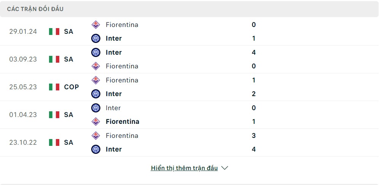Screen dimensions: 379x185
Task: Click Inter crest in 01.04.23 match
Action: [96, 108]
